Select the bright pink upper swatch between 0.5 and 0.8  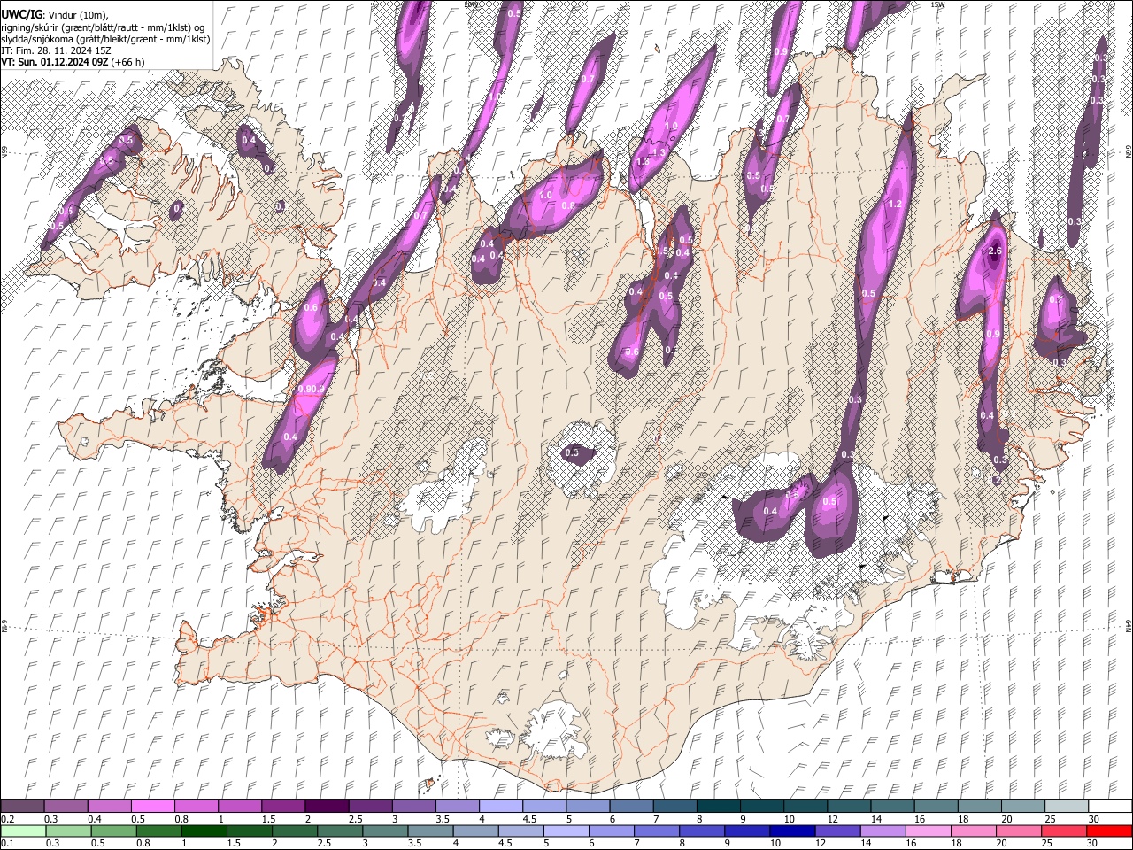[152, 806]
